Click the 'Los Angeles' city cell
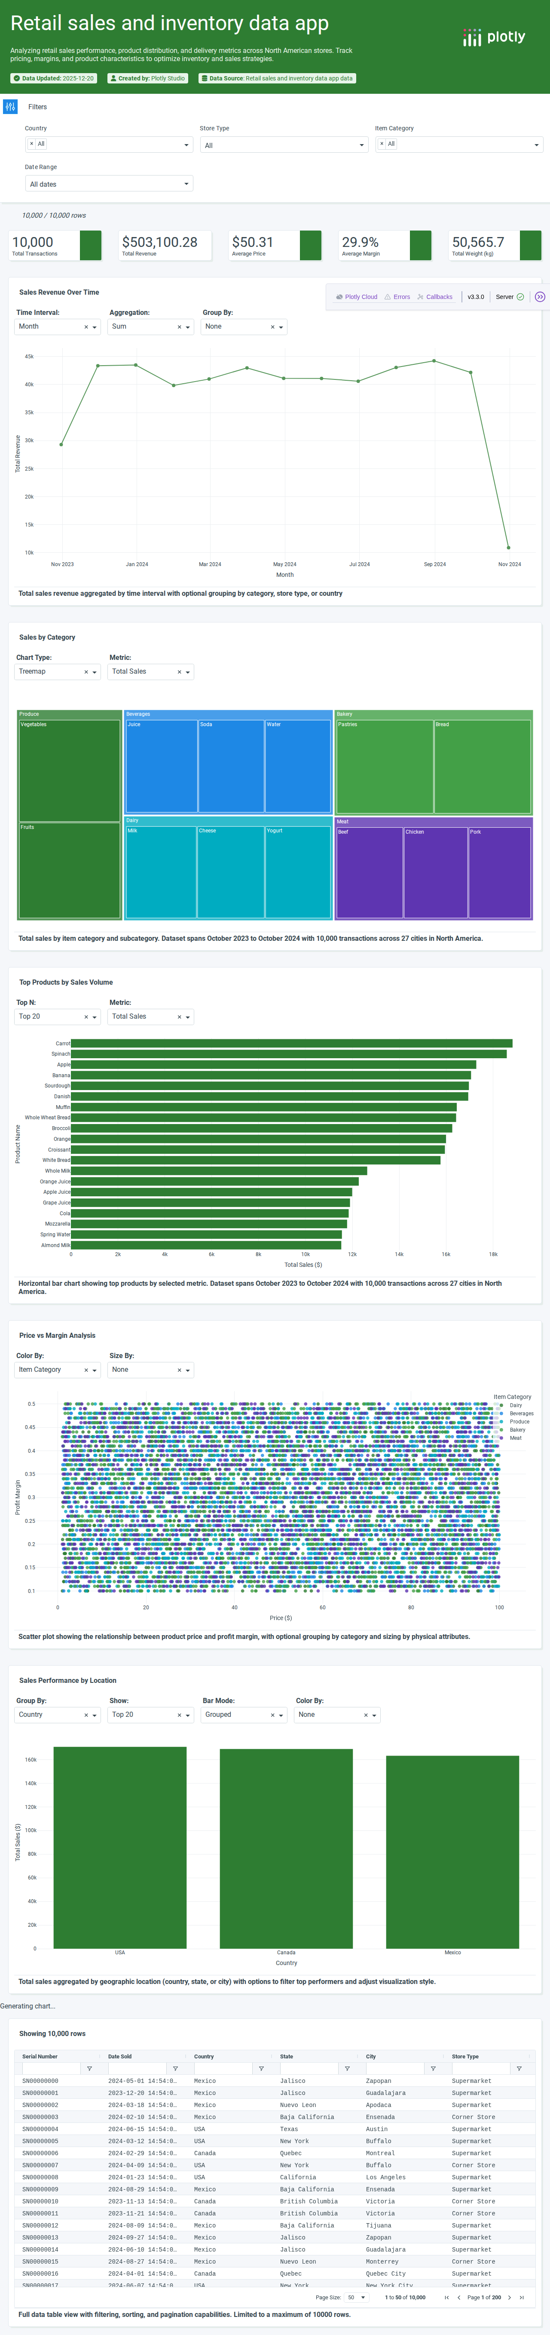The width and height of the screenshot is (550, 2335). pos(385,2177)
